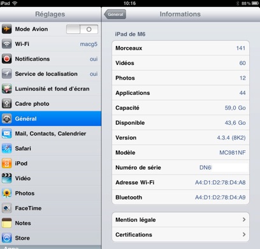Toggle the Mode Avion switch
The height and width of the screenshot is (249, 260).
click(x=82, y=29)
